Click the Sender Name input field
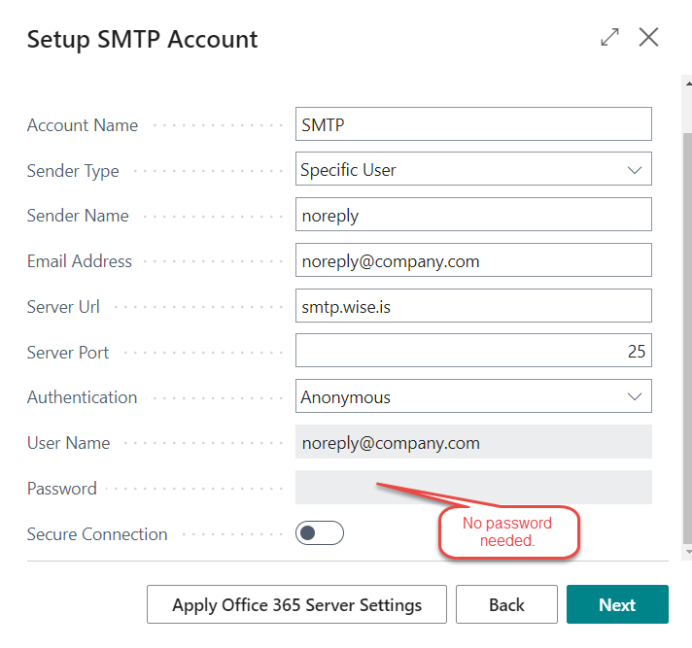 click(x=473, y=215)
